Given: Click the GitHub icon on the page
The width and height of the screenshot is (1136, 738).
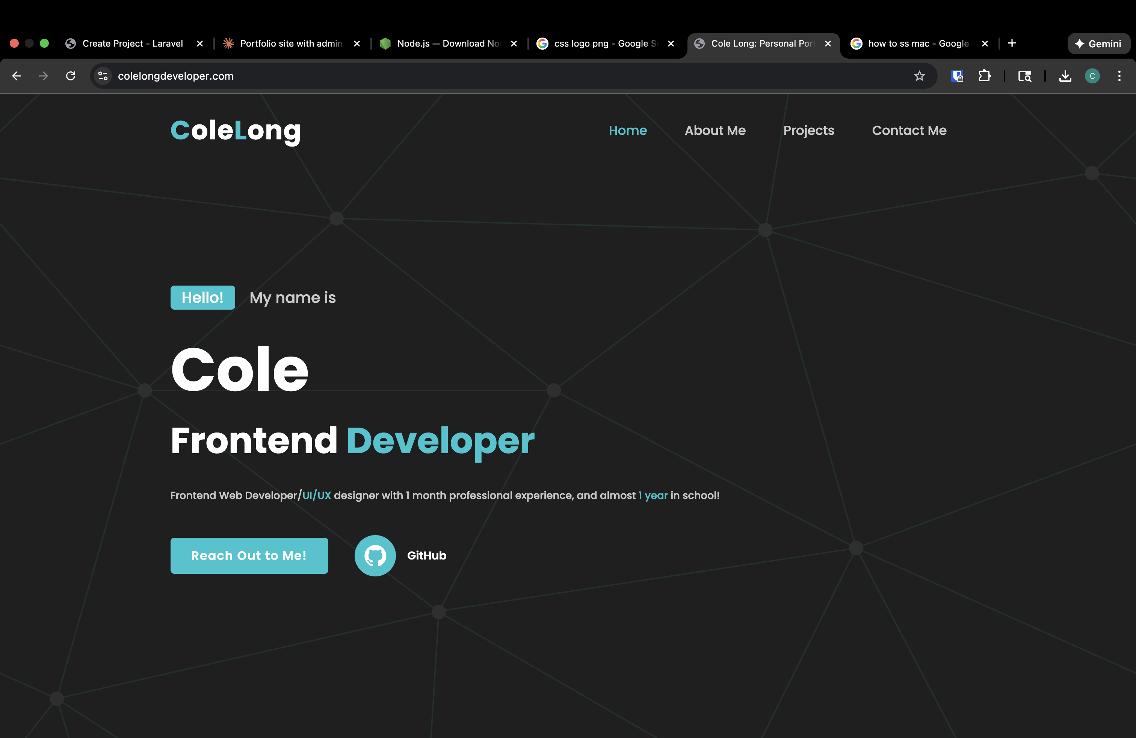Looking at the screenshot, I should (x=375, y=555).
